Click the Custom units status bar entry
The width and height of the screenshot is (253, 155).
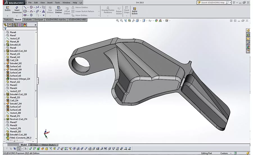(224, 153)
